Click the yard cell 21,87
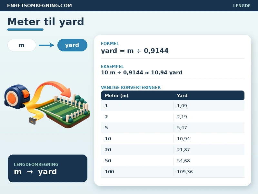258x194 pixels. 209,150
